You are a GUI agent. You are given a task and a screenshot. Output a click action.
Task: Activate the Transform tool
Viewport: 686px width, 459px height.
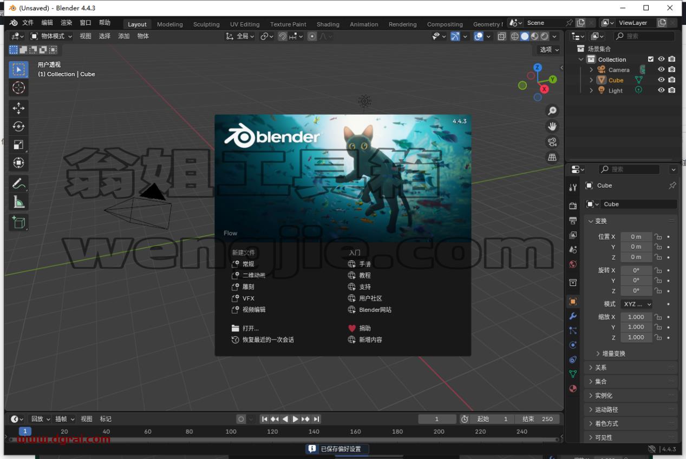(18, 163)
